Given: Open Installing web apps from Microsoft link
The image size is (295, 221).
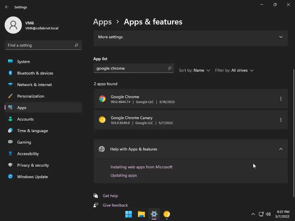Looking at the screenshot, I should (x=141, y=167).
